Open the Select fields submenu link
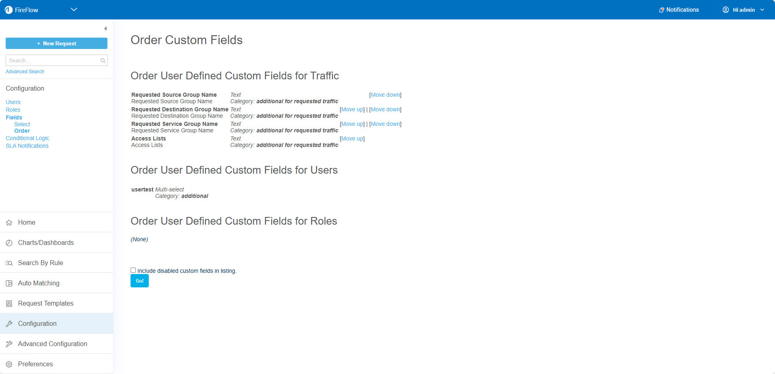This screenshot has height=374, width=775. pyautogui.click(x=22, y=124)
